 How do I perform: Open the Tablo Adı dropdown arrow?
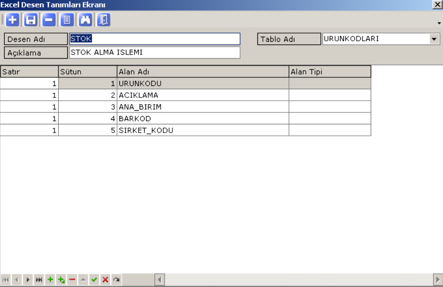(x=434, y=39)
